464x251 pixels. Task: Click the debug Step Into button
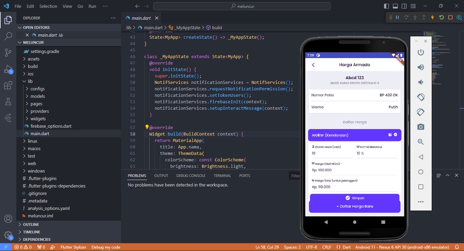point(415,17)
